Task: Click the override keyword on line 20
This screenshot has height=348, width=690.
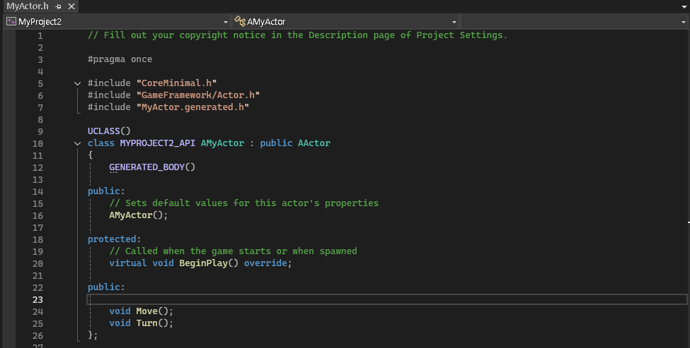Action: pyautogui.click(x=265, y=263)
